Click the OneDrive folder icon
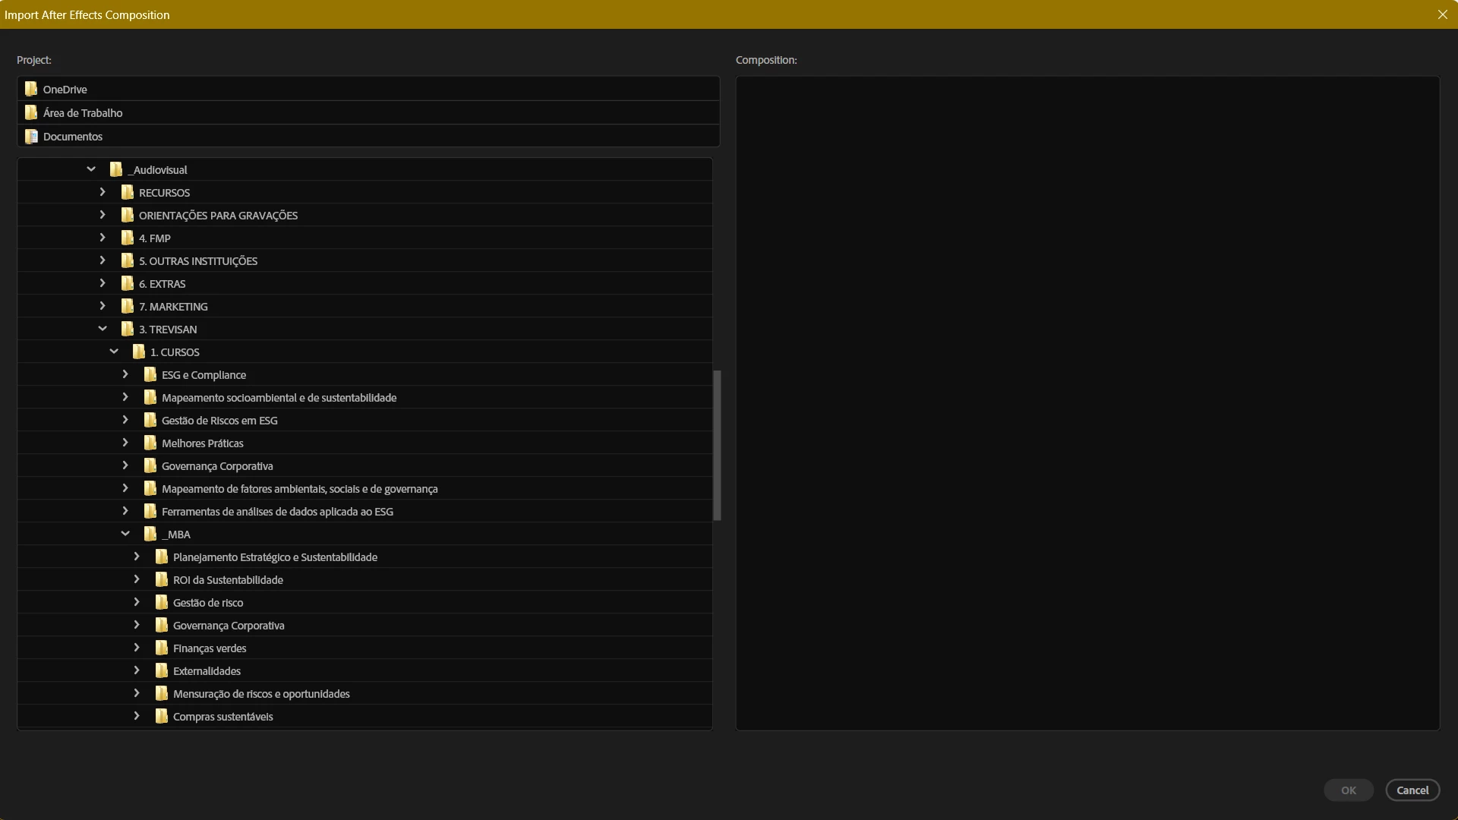Viewport: 1458px width, 820px height. point(31,89)
